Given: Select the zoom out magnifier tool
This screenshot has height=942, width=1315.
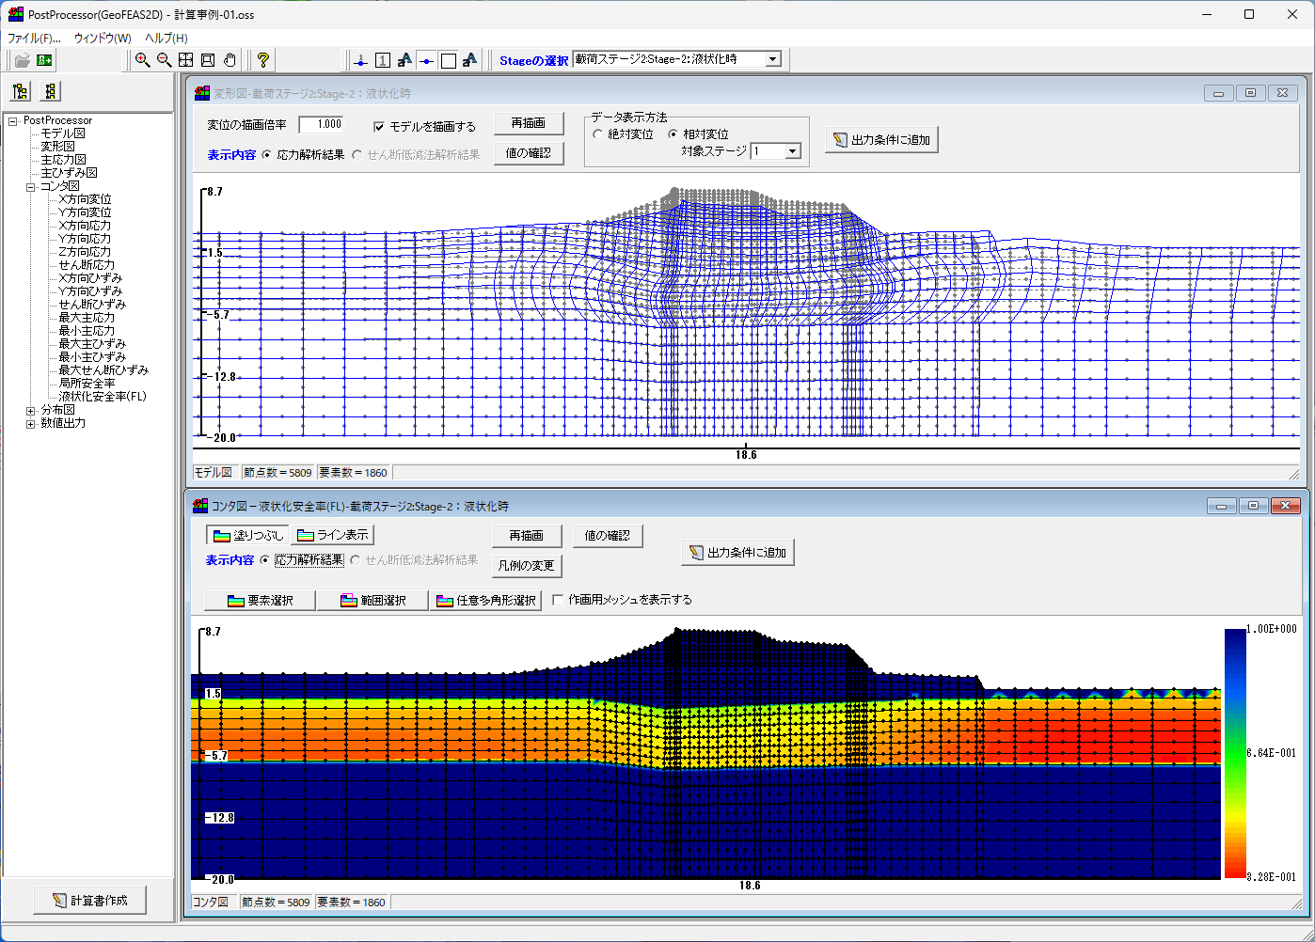Looking at the screenshot, I should 164,60.
